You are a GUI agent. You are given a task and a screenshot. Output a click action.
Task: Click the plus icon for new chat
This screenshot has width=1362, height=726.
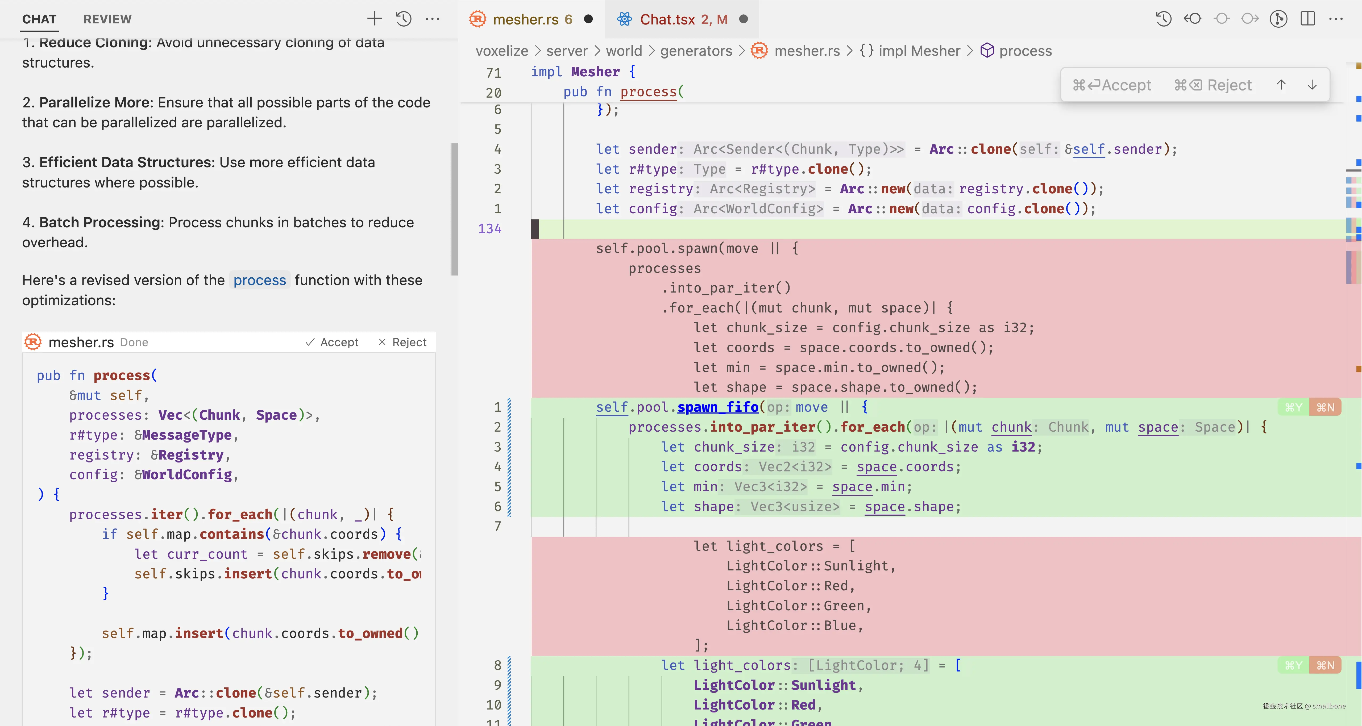(x=374, y=19)
